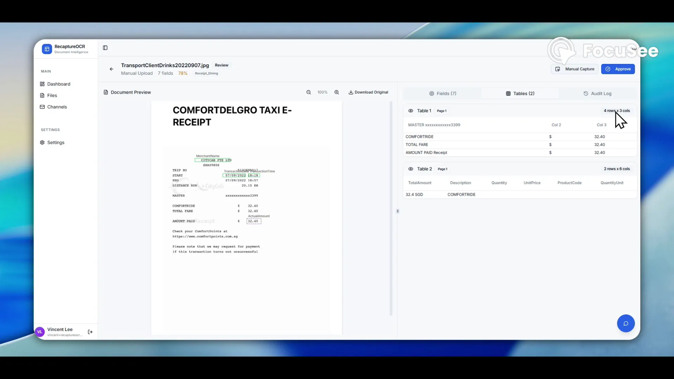Click the 32.40 ActualAmount highlight box
The width and height of the screenshot is (674, 379).
[x=254, y=221]
